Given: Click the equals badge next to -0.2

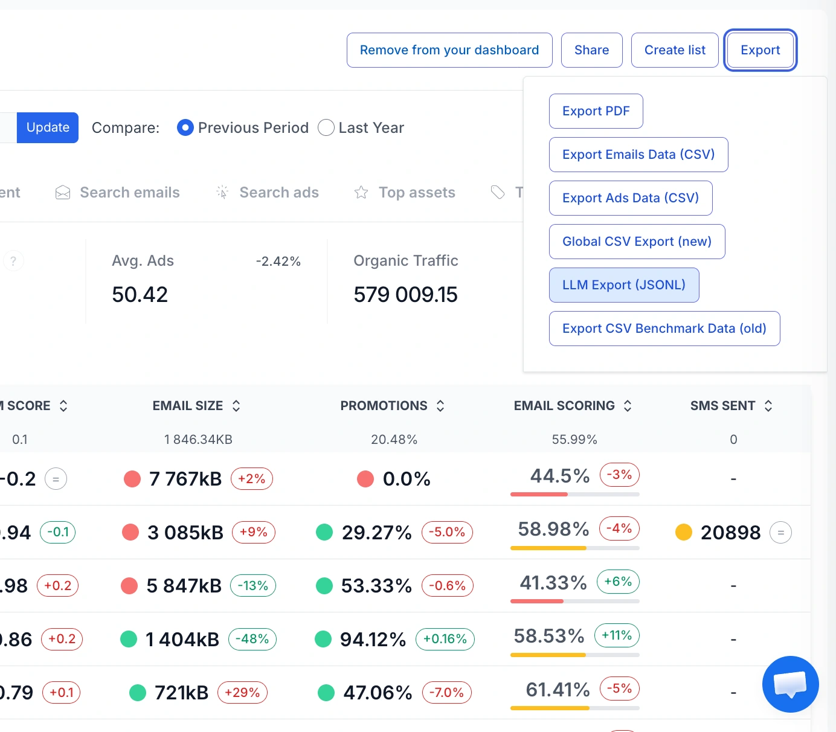Looking at the screenshot, I should point(56,480).
